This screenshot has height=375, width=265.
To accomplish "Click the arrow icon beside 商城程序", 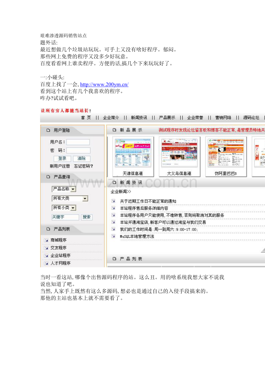I will point(46,240).
